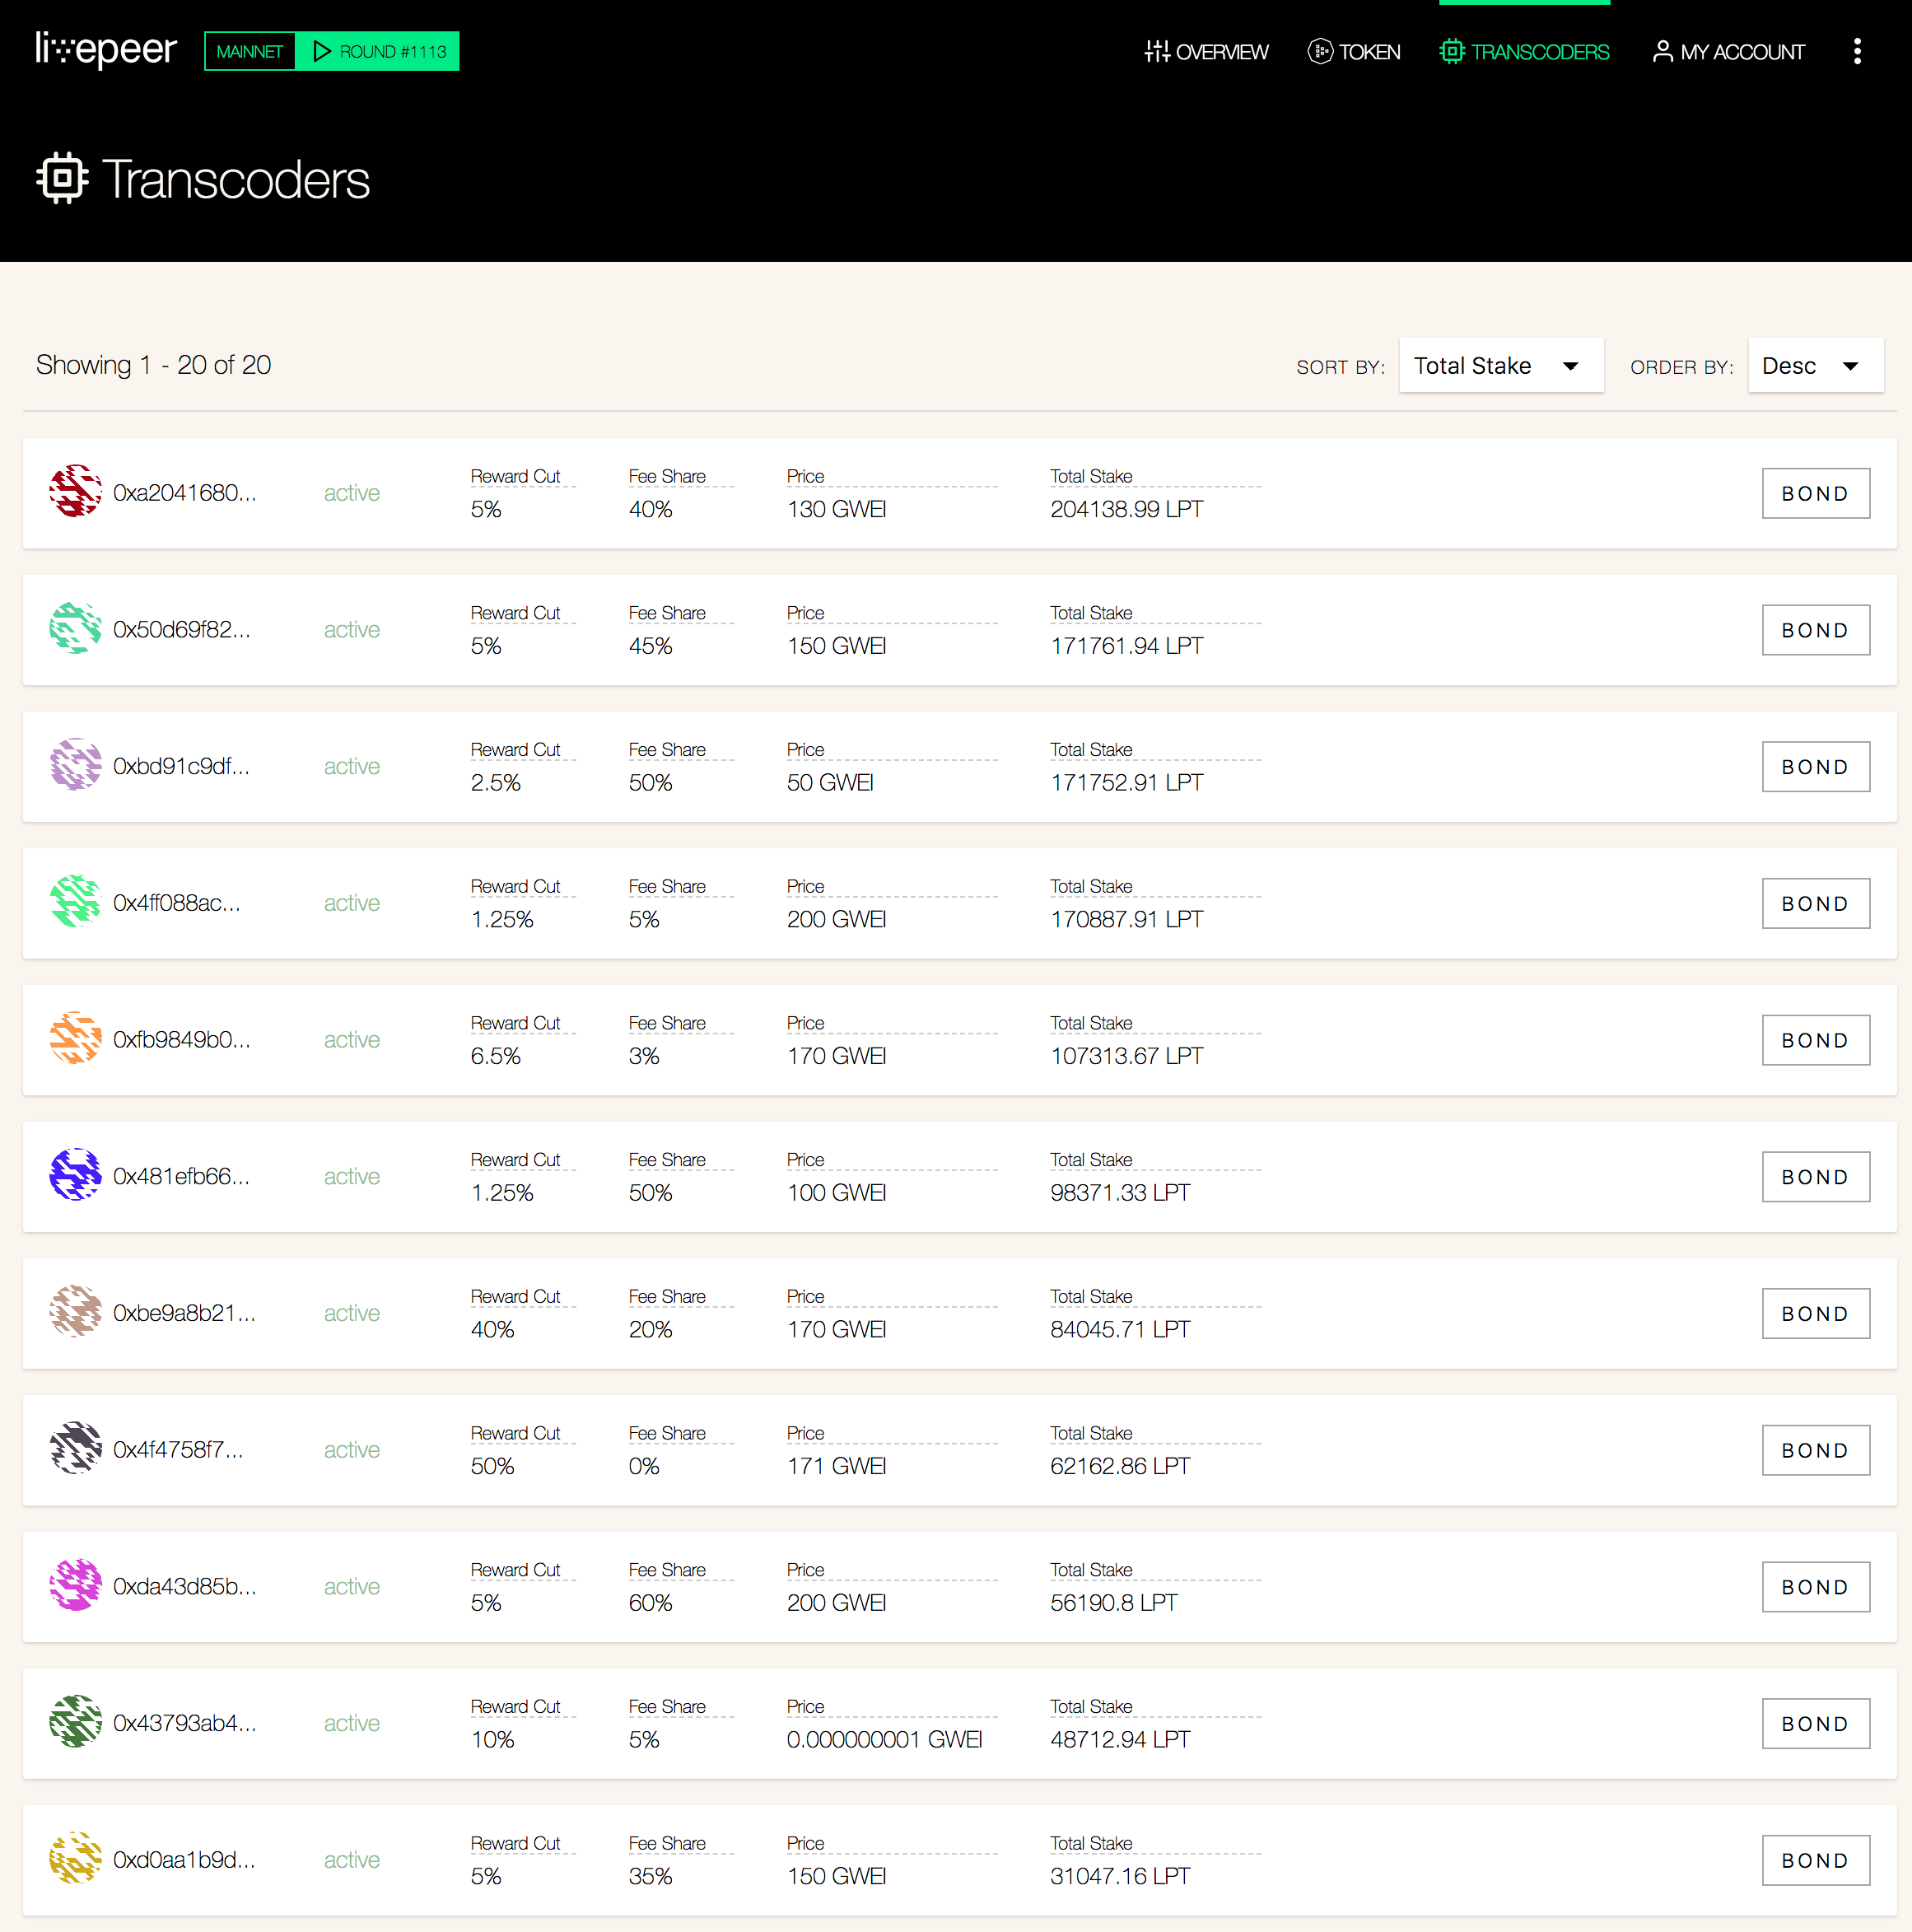
Task: Click the Transcoders chip icon in heading
Action: pyautogui.click(x=62, y=179)
